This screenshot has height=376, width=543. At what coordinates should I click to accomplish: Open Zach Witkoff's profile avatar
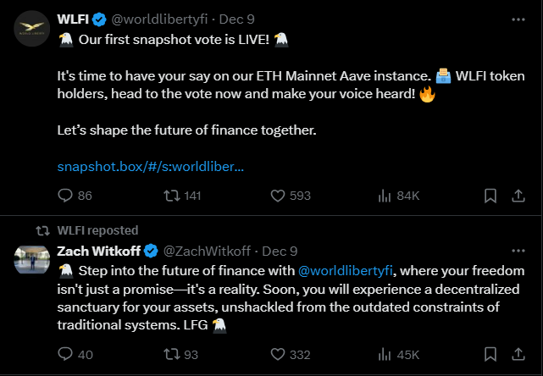(31, 259)
